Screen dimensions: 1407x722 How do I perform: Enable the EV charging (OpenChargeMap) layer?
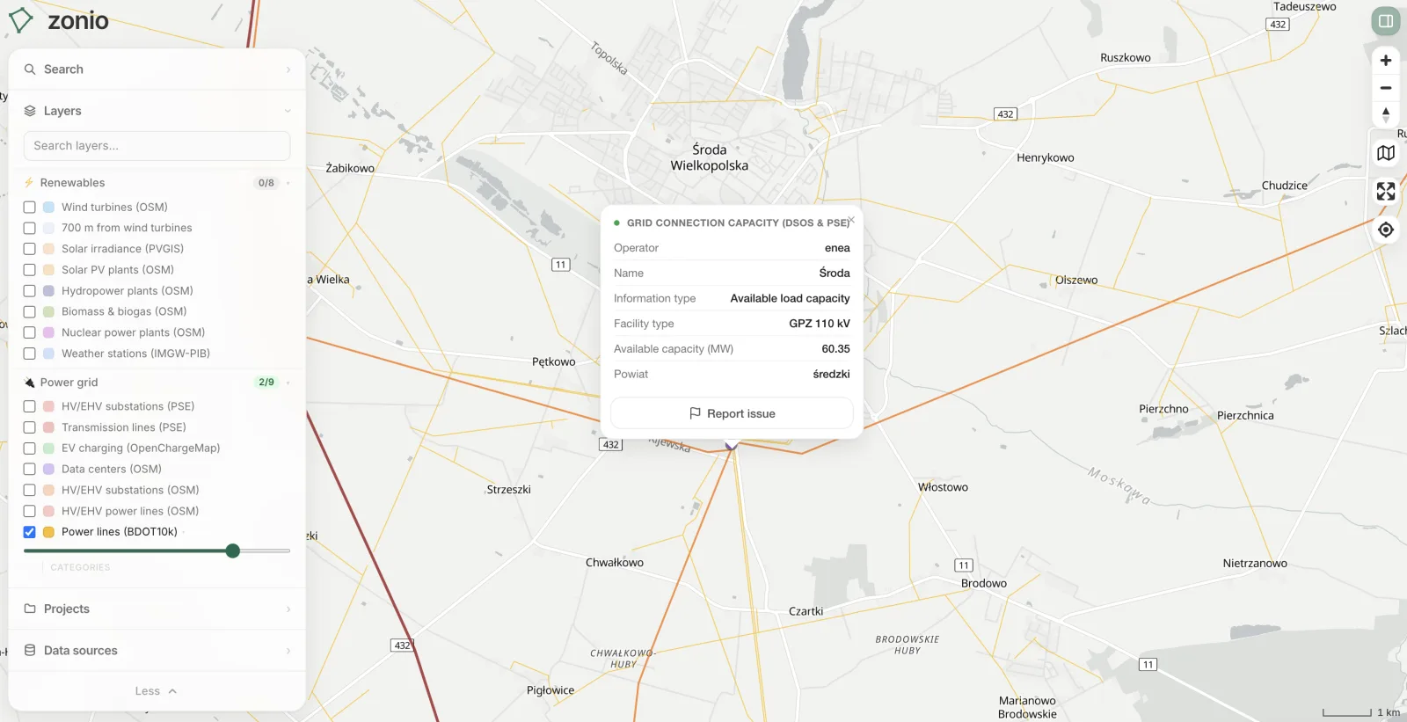tap(30, 449)
